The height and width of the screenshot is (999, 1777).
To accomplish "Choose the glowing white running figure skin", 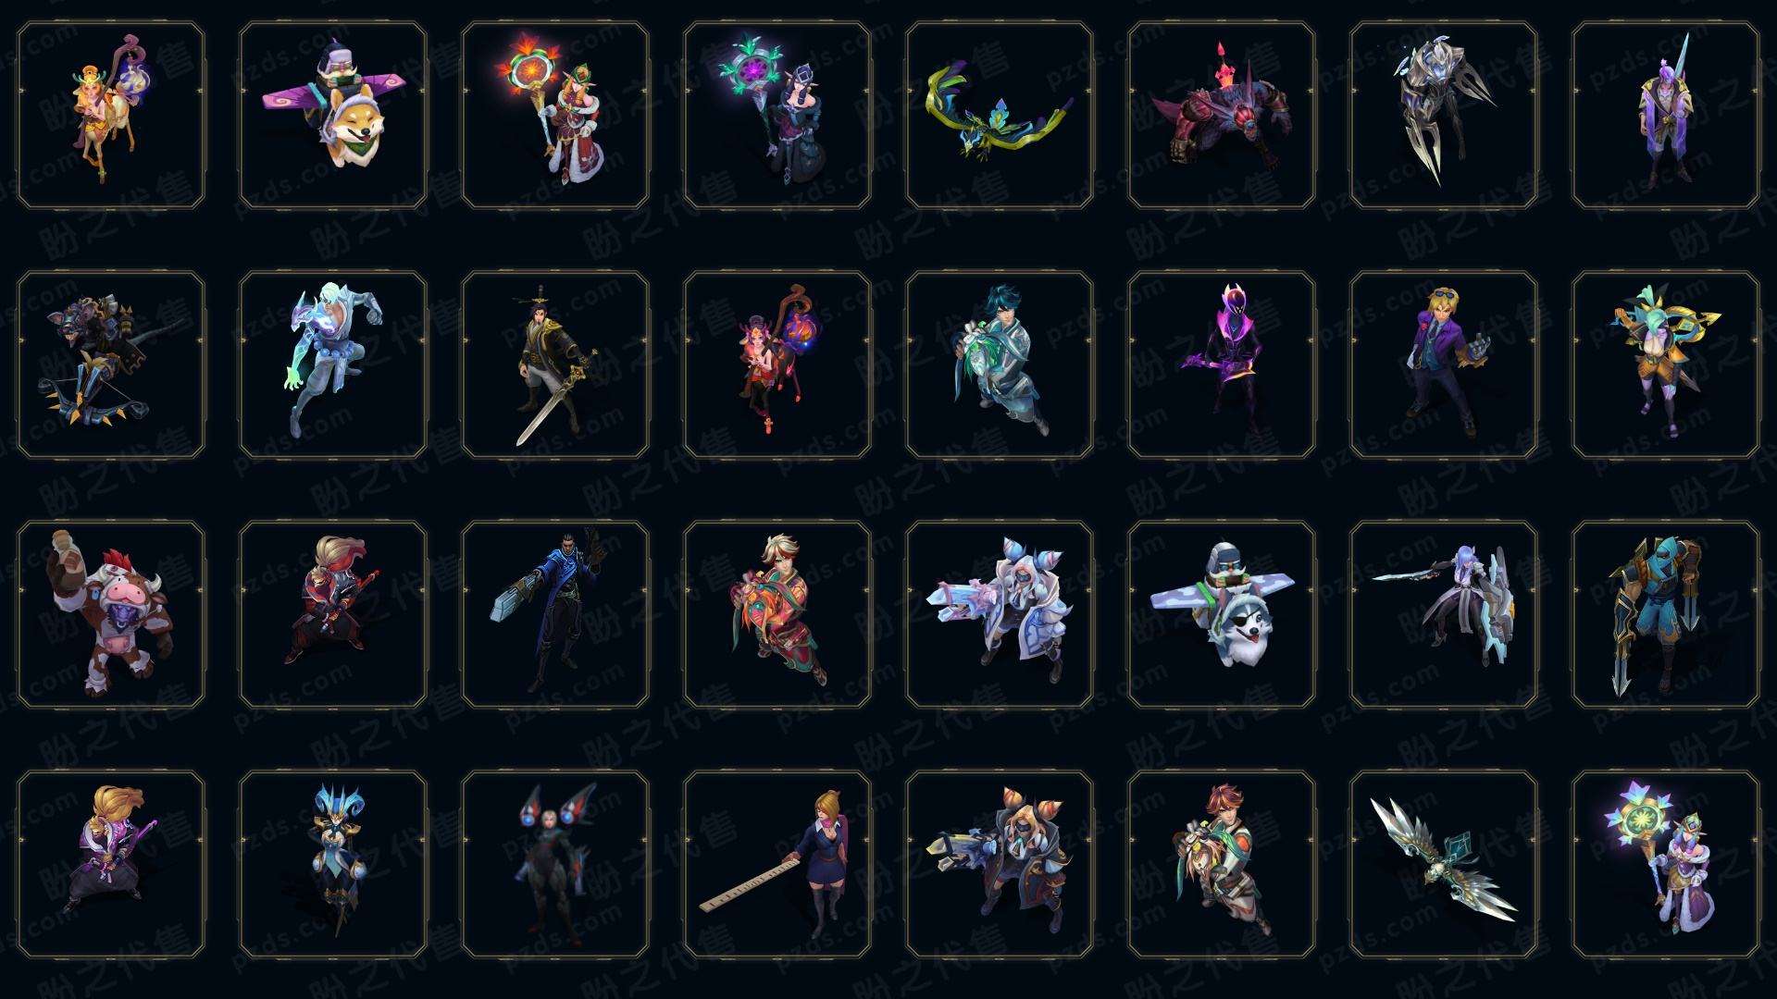I will point(333,365).
